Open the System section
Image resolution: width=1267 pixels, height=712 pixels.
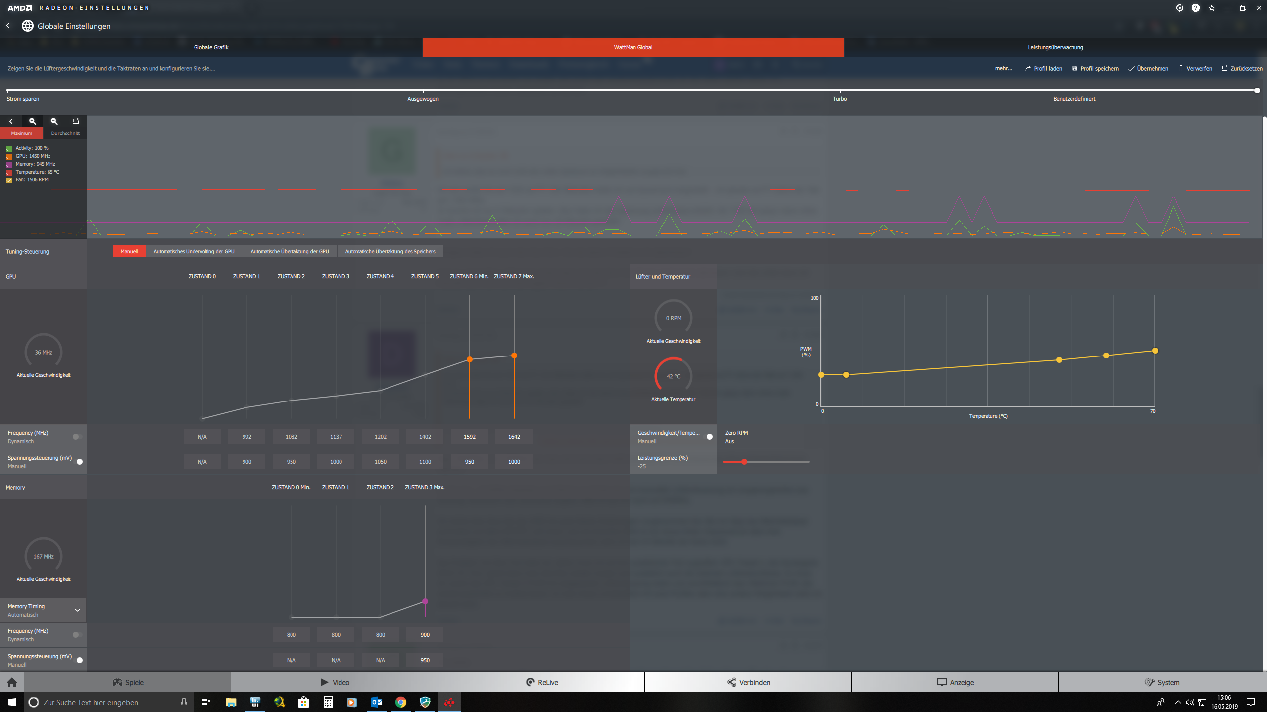pyautogui.click(x=1162, y=682)
